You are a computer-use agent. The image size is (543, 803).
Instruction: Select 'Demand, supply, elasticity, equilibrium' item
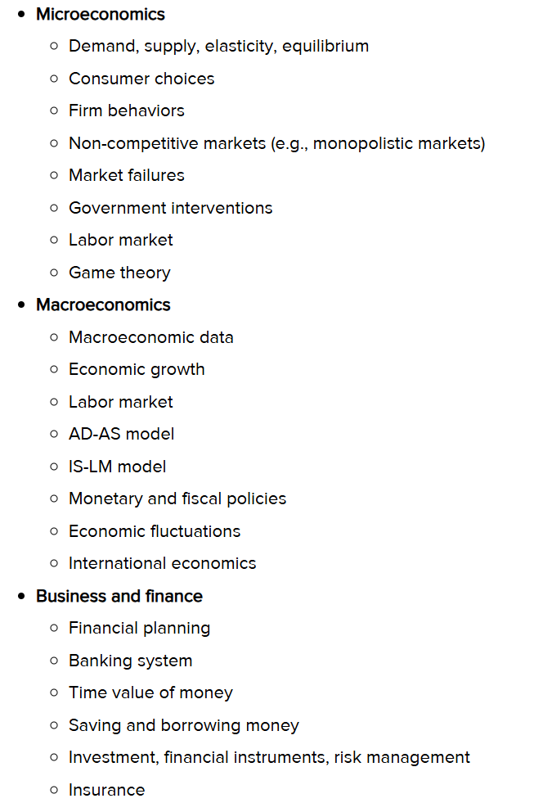pyautogui.click(x=218, y=47)
